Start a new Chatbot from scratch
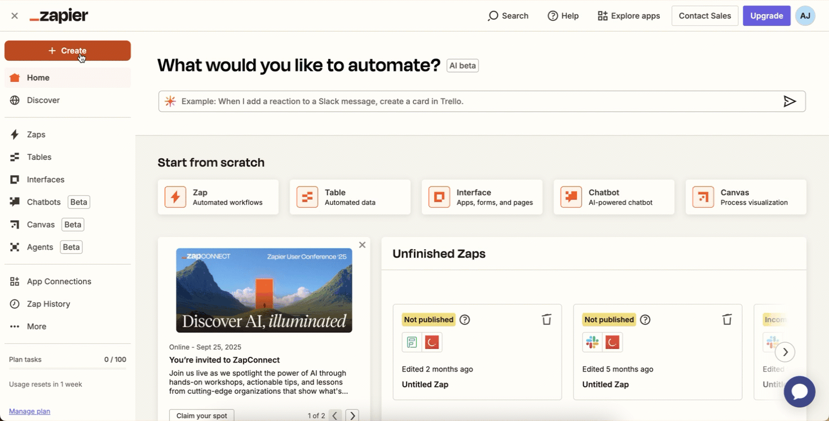The image size is (829, 421). click(614, 197)
